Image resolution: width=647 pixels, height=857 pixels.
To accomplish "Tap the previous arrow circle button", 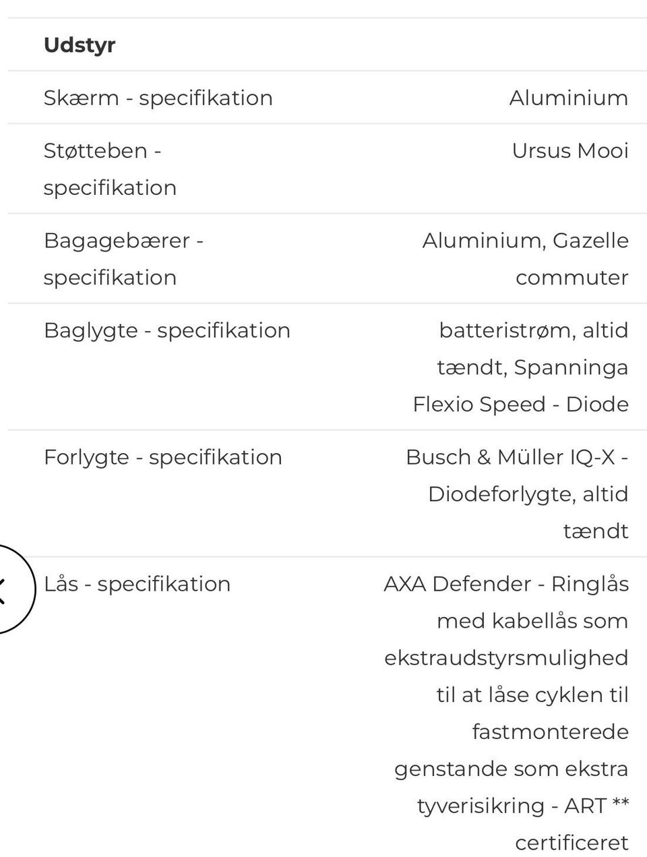I will [8, 589].
